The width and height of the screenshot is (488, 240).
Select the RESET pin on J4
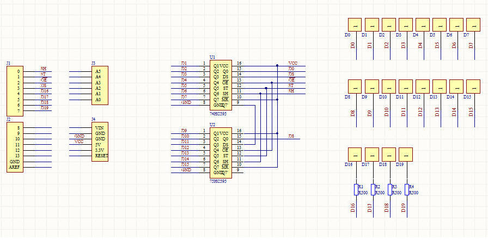coord(101,156)
